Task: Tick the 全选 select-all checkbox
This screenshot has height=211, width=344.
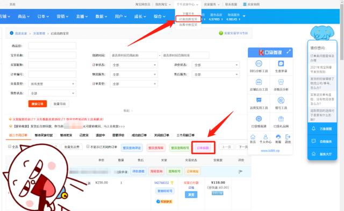Action: click(x=10, y=147)
